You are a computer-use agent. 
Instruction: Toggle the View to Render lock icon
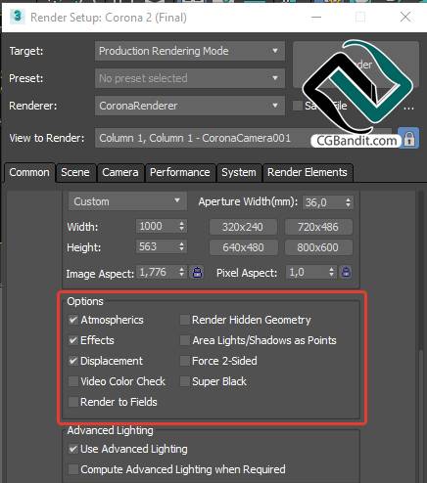pos(409,138)
